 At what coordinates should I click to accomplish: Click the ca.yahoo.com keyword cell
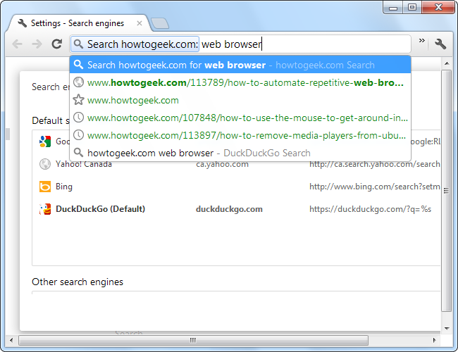click(222, 164)
